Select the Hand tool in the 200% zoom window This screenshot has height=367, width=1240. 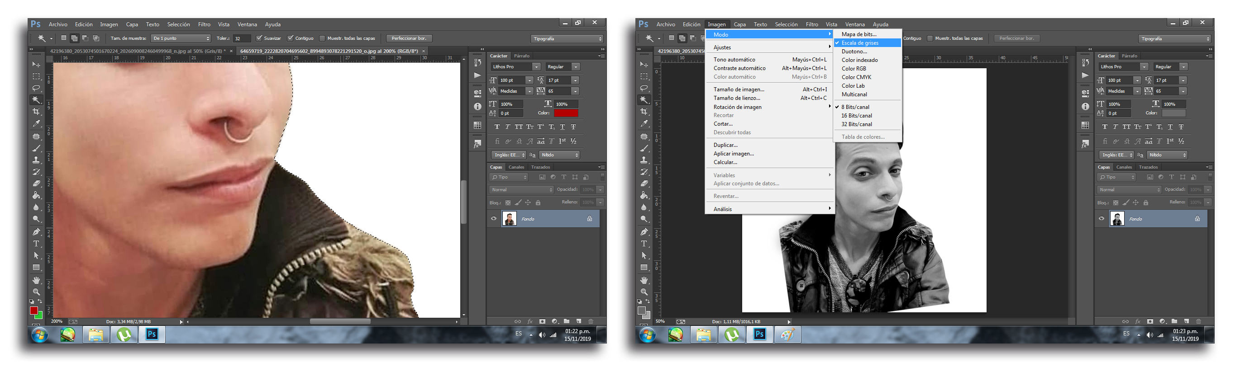click(x=36, y=280)
